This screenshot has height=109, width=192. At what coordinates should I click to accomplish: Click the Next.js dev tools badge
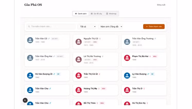tap(25, 100)
